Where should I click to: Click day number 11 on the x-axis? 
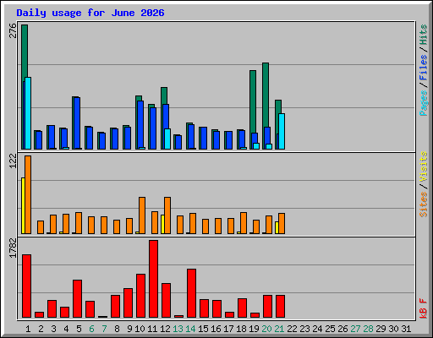(152, 329)
